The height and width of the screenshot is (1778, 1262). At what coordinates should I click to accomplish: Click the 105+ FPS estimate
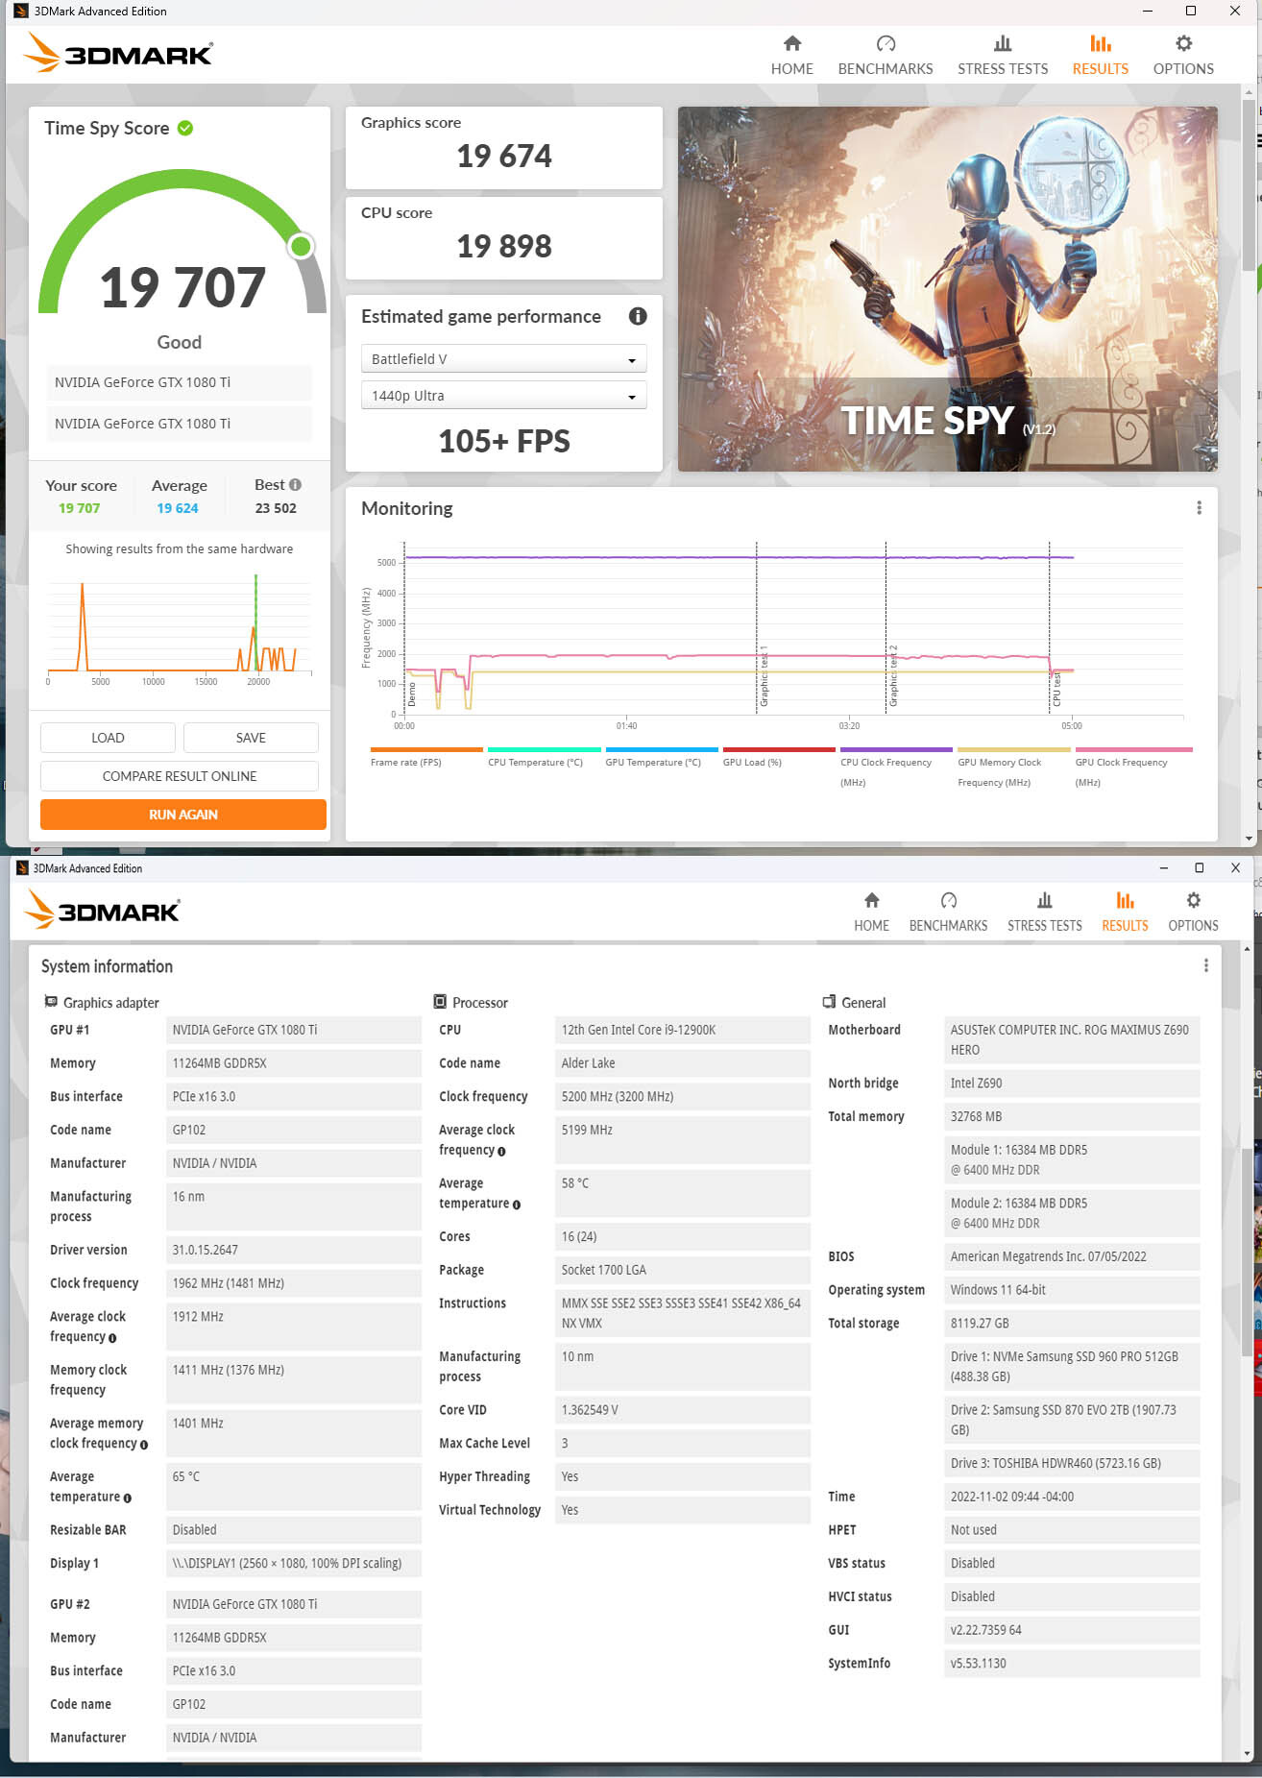point(504,441)
